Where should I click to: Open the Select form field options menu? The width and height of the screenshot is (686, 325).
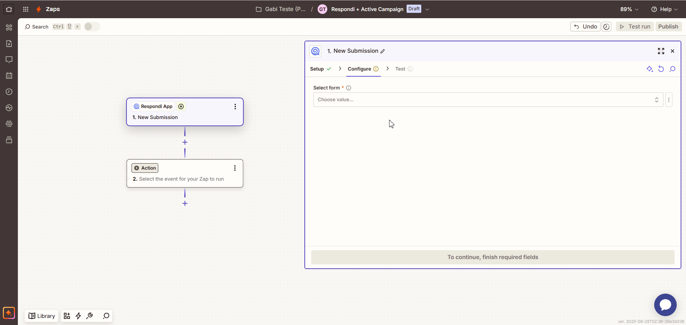click(x=669, y=100)
